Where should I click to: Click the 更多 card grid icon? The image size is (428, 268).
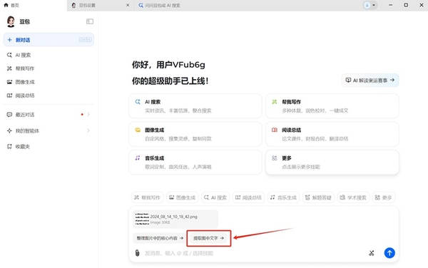pyautogui.click(x=275, y=158)
